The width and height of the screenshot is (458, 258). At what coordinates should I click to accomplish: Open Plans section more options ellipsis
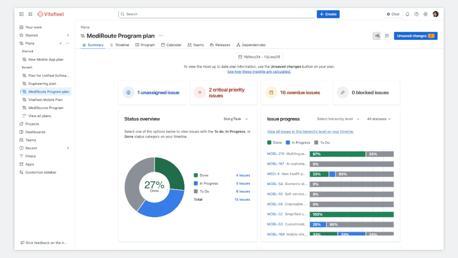67,43
